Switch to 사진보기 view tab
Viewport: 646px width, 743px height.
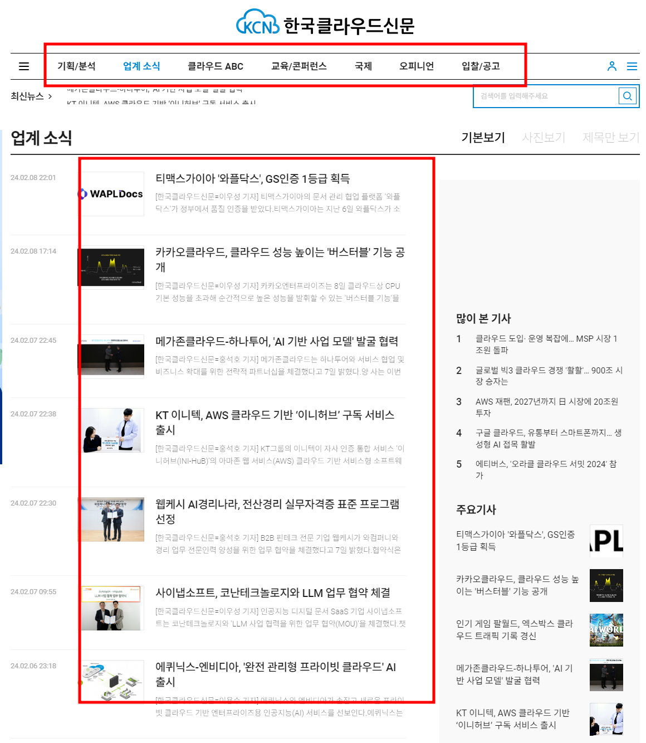click(x=544, y=137)
